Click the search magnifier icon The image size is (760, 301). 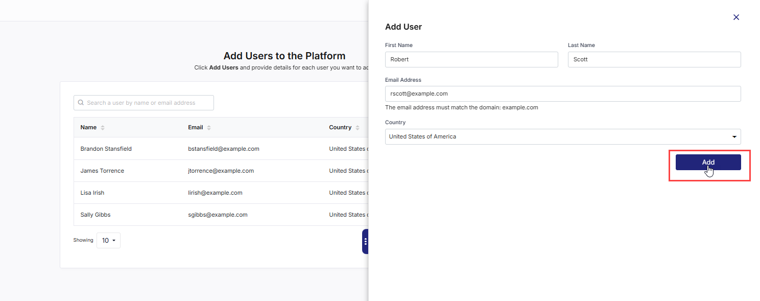click(x=81, y=103)
